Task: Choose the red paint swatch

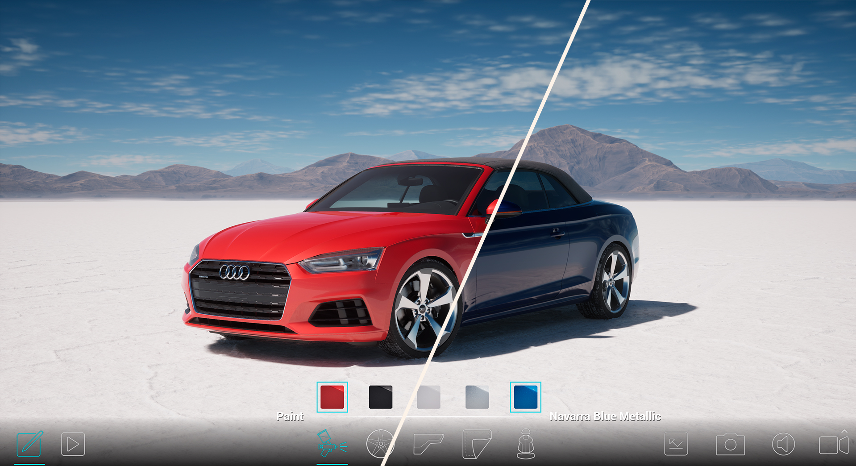Action: [x=332, y=397]
